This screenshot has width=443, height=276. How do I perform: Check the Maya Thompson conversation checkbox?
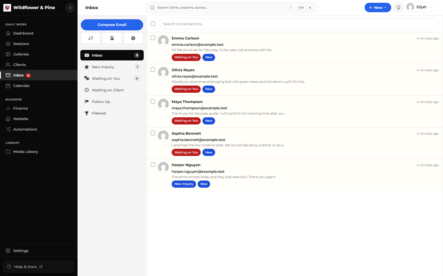tap(153, 101)
